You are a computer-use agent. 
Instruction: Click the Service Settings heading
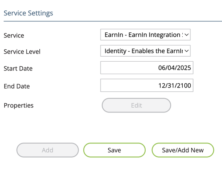click(28, 13)
